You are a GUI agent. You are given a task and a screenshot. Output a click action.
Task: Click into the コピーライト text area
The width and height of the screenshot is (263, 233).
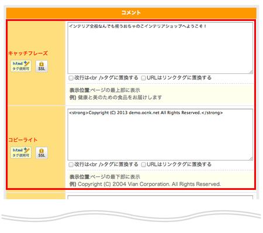coord(160,135)
